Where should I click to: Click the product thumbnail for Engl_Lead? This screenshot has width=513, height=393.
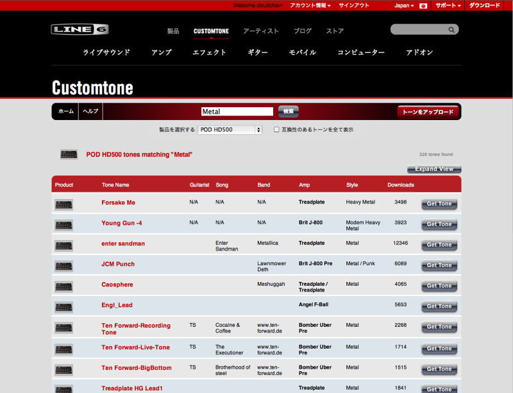(63, 307)
